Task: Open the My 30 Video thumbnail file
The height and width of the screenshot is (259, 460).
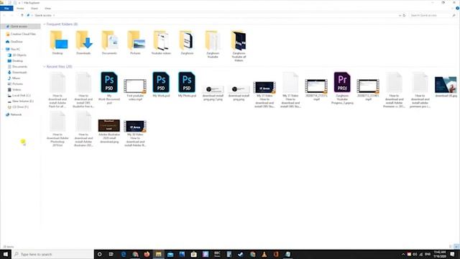Action: (135, 133)
